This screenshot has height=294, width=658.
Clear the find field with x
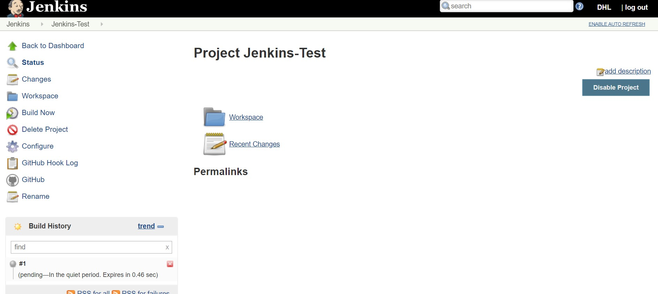click(x=167, y=247)
